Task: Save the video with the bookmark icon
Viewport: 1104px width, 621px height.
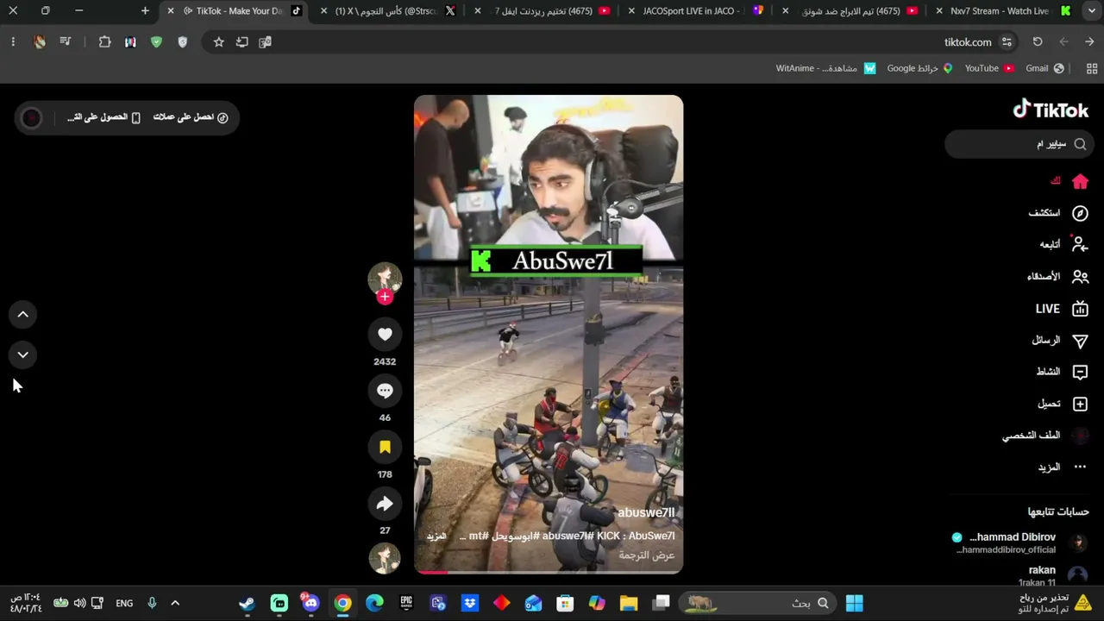Action: point(385,447)
